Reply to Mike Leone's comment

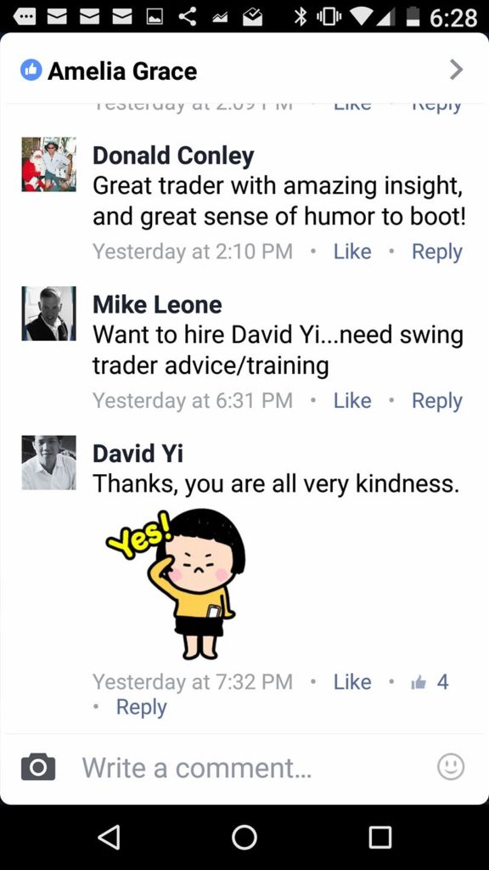tap(437, 402)
